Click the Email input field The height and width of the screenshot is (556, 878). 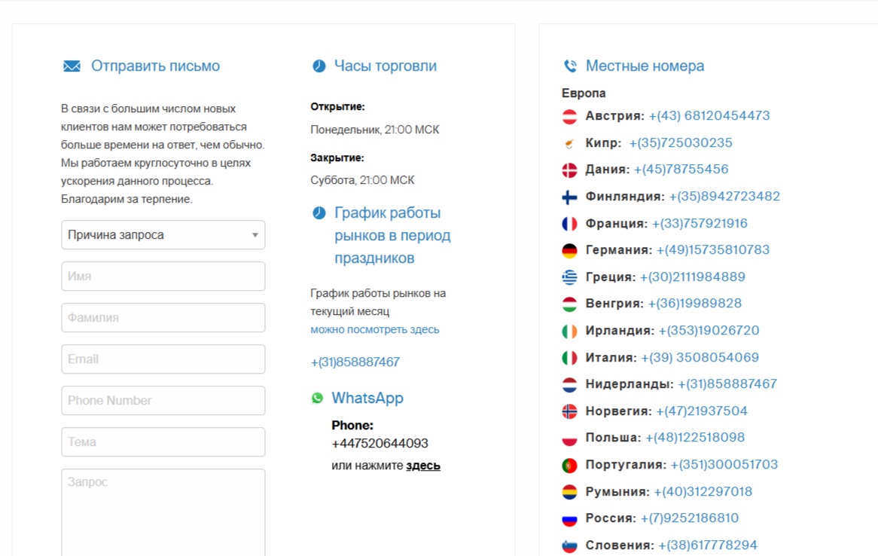click(x=163, y=359)
